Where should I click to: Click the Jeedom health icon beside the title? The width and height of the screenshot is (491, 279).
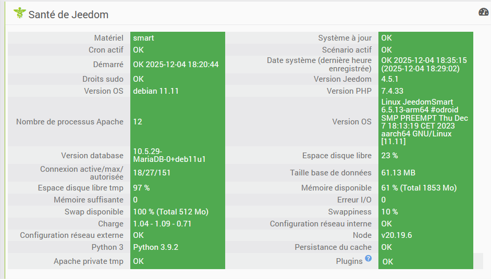(x=19, y=14)
